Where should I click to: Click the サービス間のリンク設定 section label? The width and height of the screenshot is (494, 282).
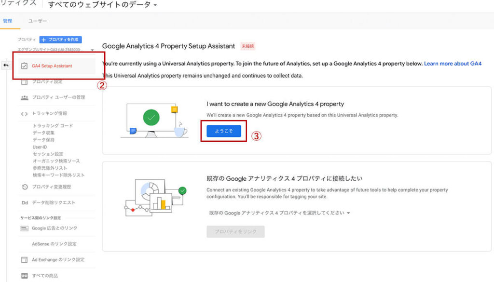[x=41, y=218]
